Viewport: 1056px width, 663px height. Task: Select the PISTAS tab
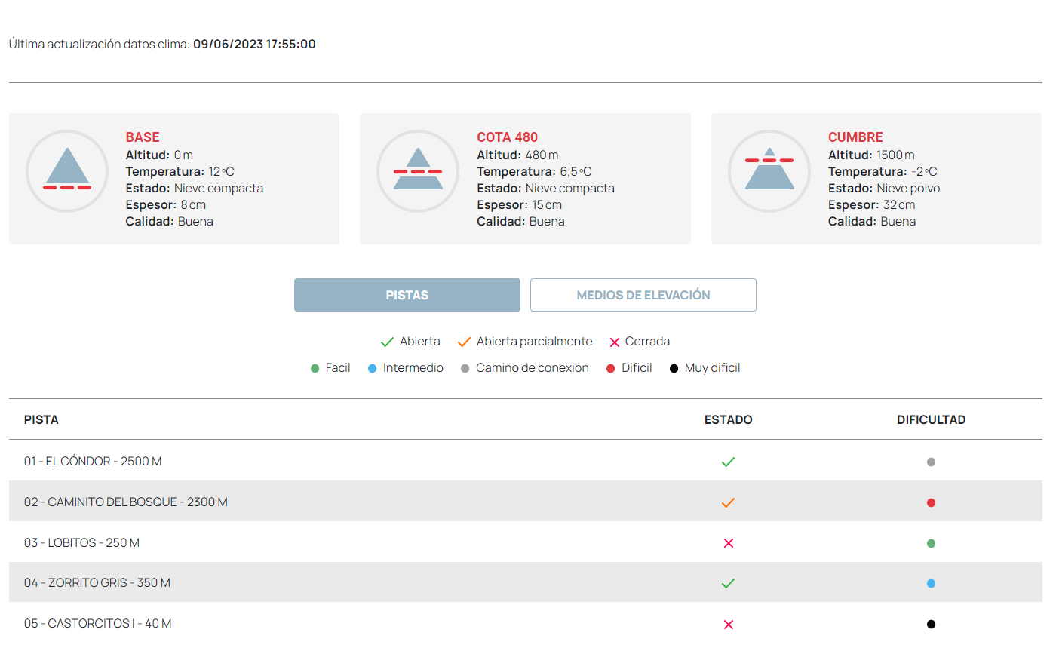(407, 295)
